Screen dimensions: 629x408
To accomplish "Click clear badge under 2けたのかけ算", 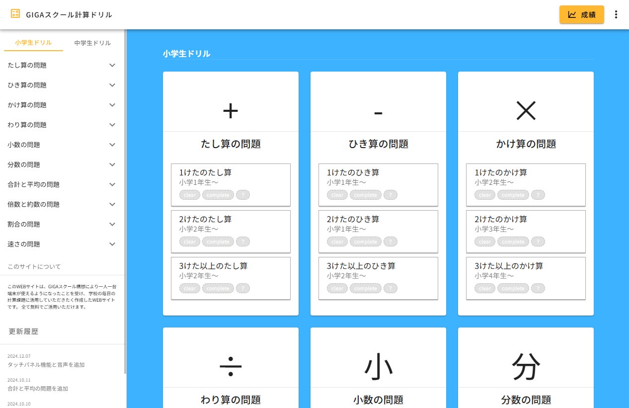I will pos(485,242).
